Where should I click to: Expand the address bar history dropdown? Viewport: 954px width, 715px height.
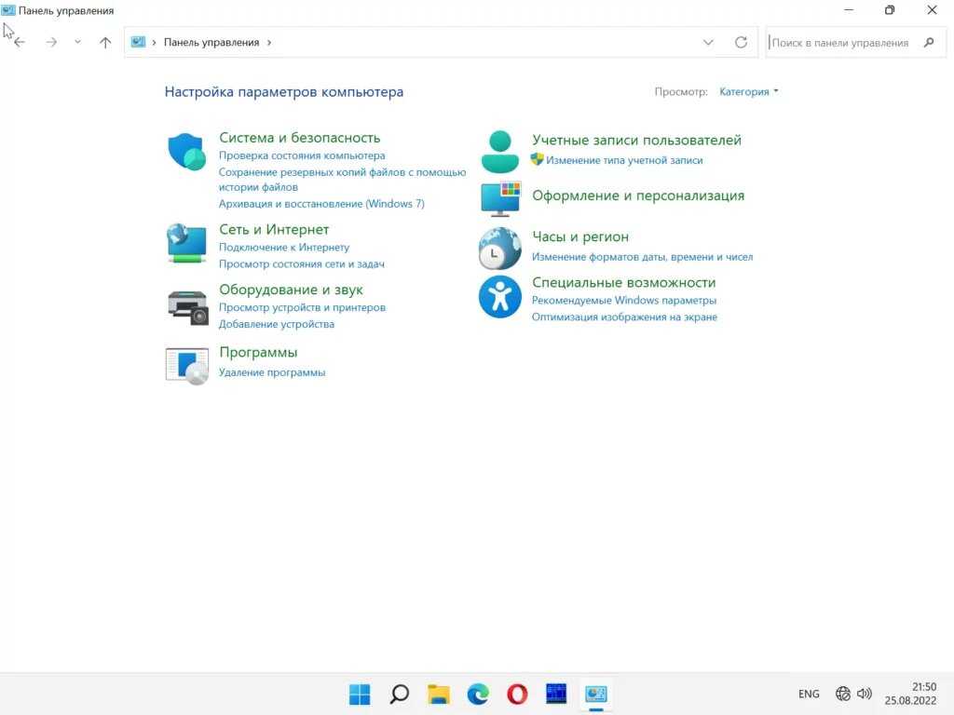pos(708,43)
